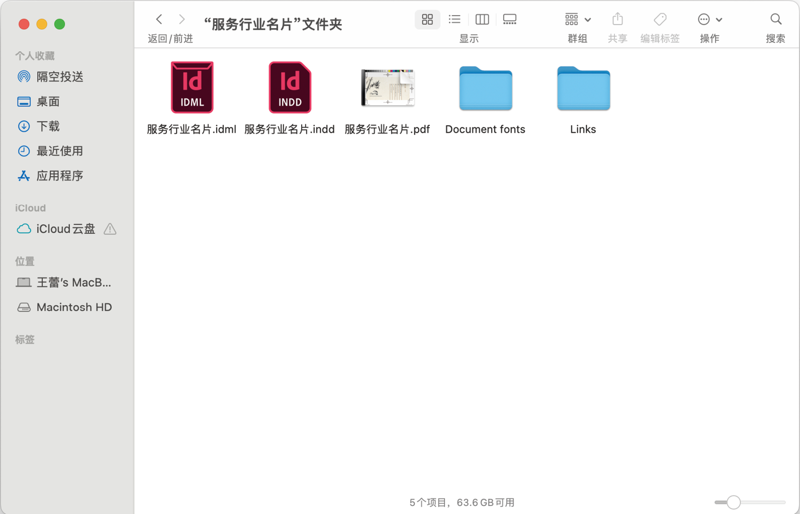
Task: Switch to column view
Action: pos(482,20)
